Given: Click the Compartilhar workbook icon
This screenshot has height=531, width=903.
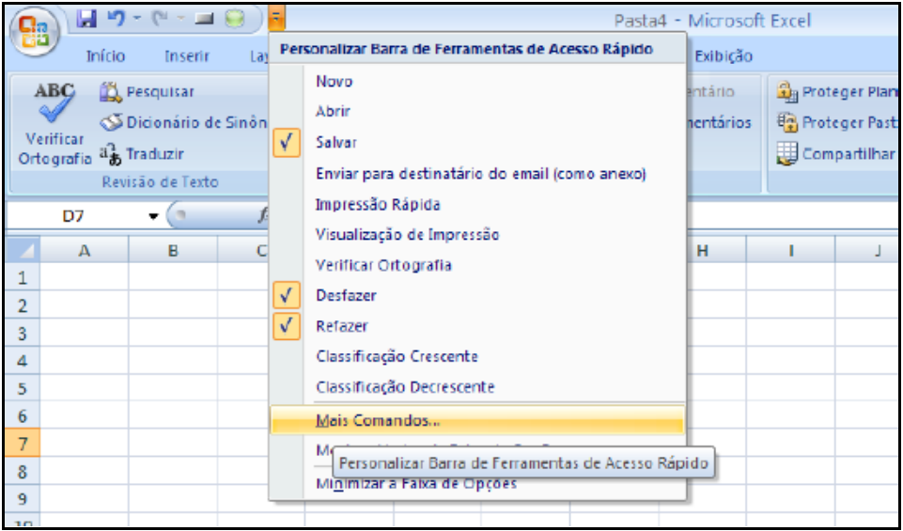Looking at the screenshot, I should [787, 153].
